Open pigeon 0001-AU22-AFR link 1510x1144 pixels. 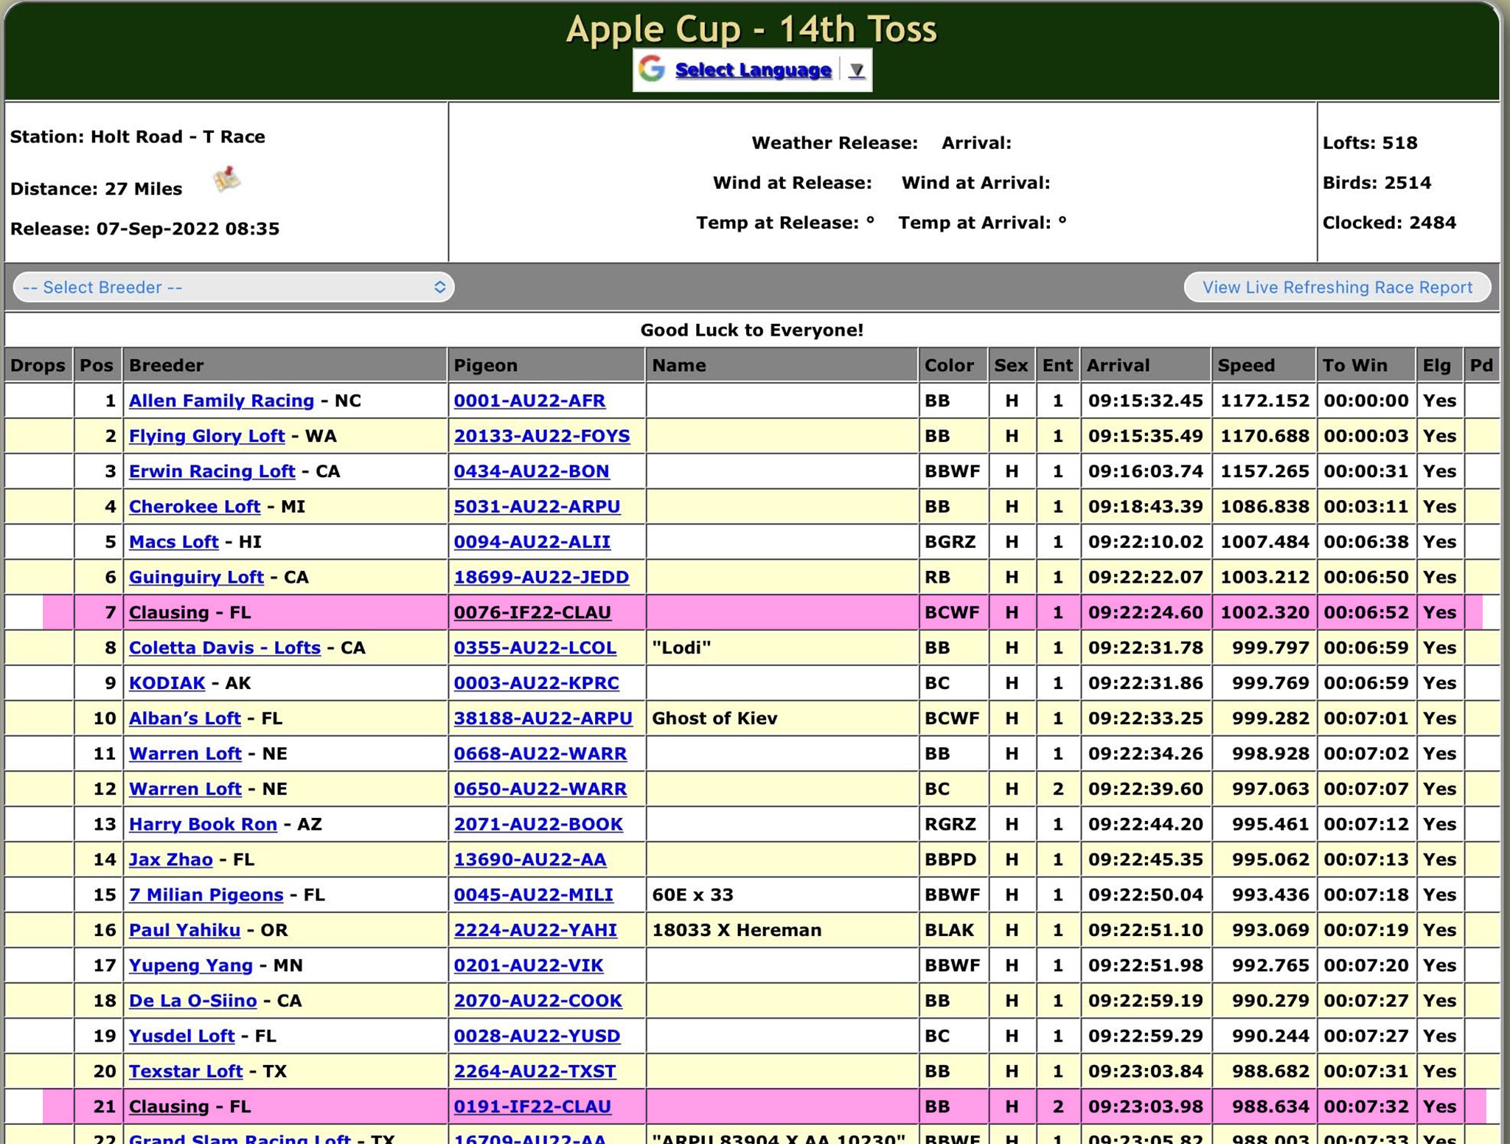click(529, 401)
